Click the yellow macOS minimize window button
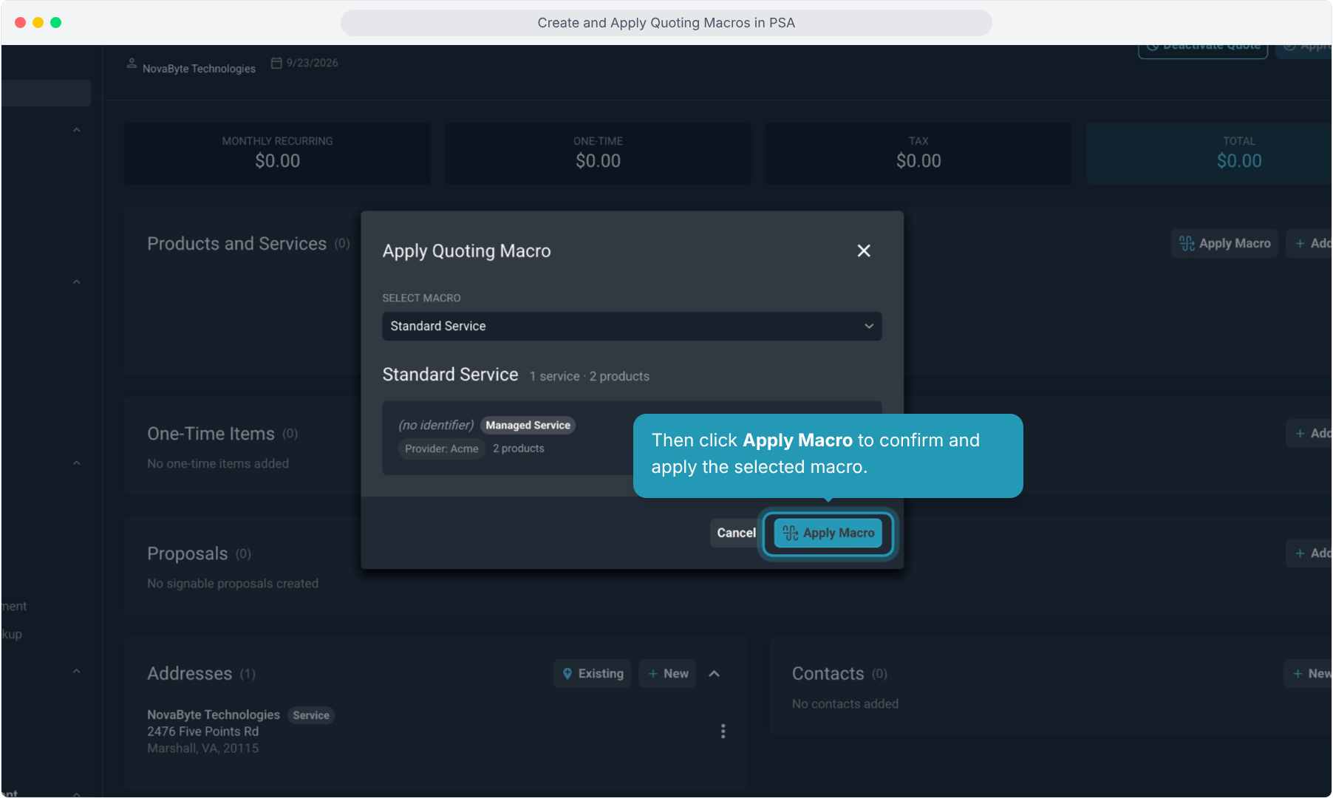 (x=38, y=23)
